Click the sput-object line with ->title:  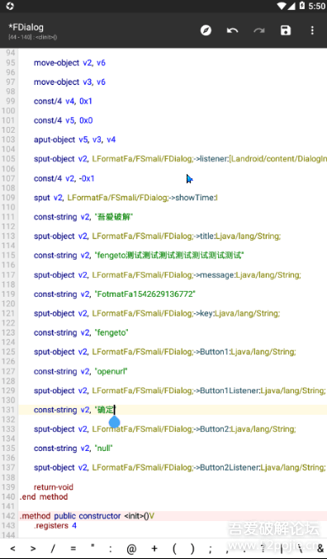[158, 236]
